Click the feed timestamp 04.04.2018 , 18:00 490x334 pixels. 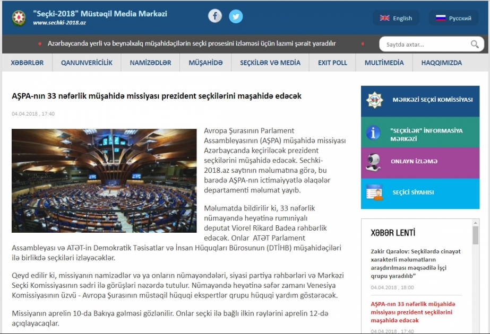392,287
